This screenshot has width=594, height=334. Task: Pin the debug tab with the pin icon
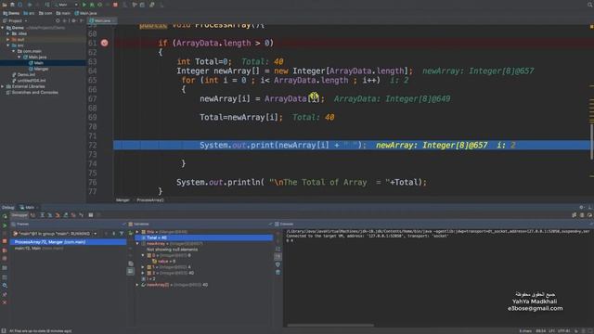[x=5, y=294]
